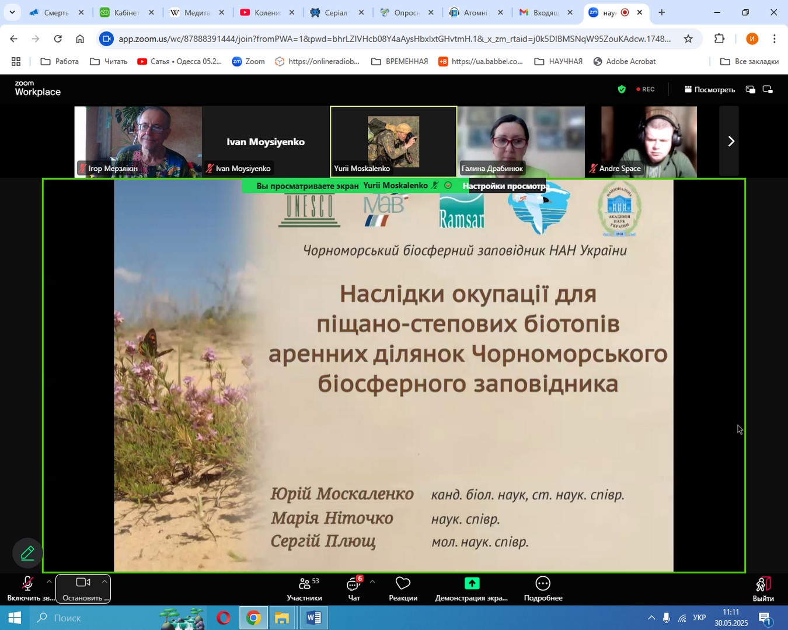Click the annotation pencil icon
788x630 pixels.
(x=27, y=553)
